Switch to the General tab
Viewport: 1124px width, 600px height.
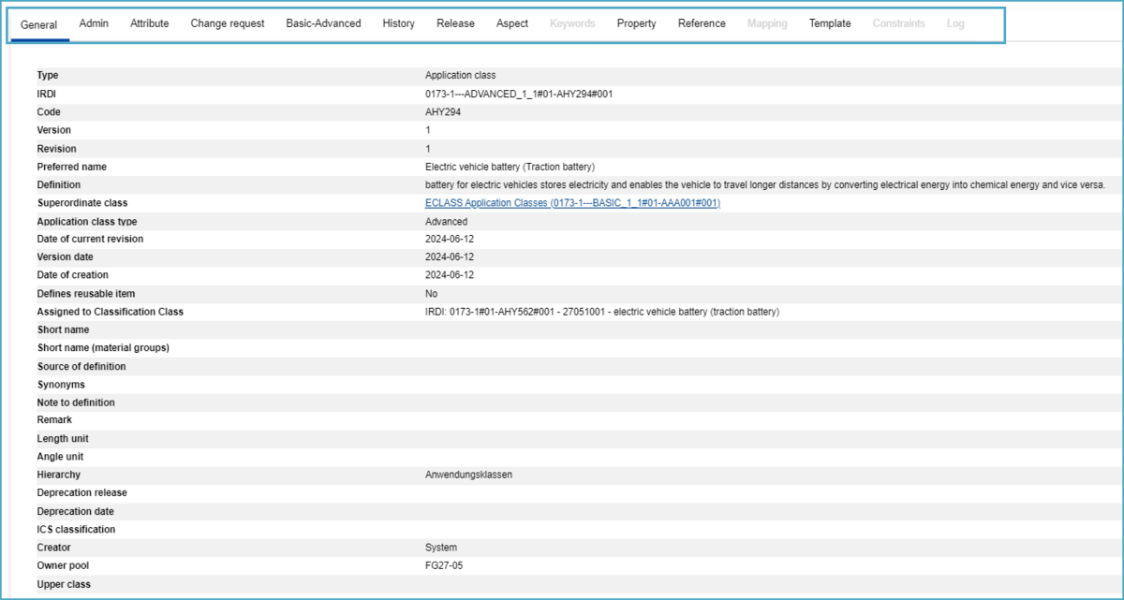tap(39, 24)
